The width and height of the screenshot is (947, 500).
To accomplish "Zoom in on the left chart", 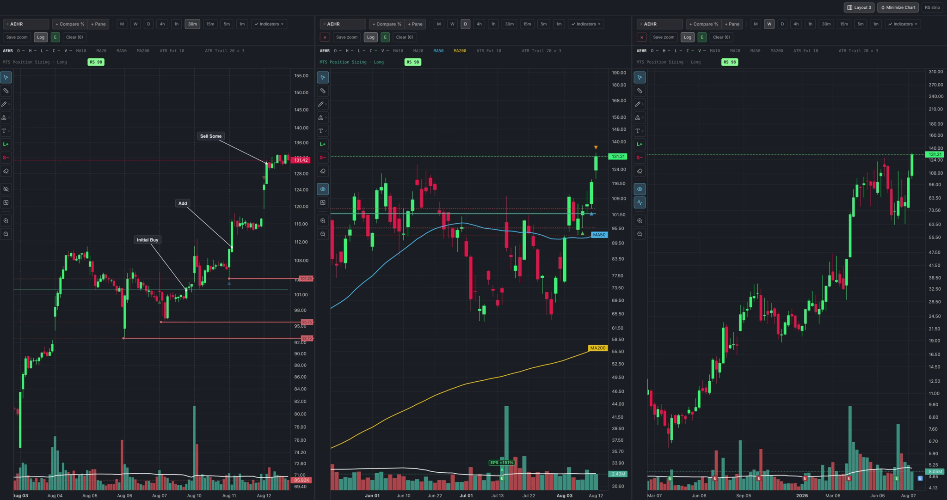I will click(6, 221).
